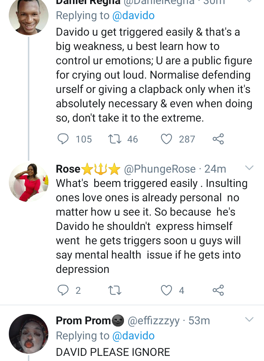Visit @PhungeRose handle profile
This screenshot has height=361, width=264.
click(160, 169)
